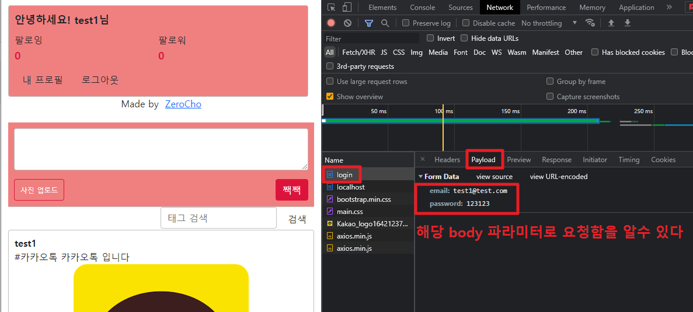693x312 pixels.
Task: Stop recording network log with red circle
Action: click(331, 23)
